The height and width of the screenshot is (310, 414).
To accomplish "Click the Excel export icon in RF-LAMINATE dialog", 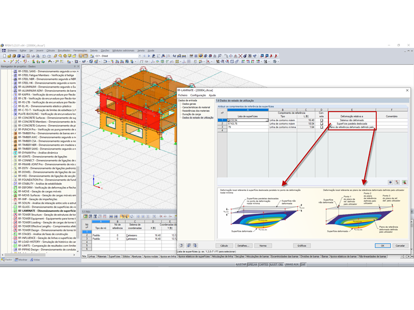I will (x=404, y=182).
